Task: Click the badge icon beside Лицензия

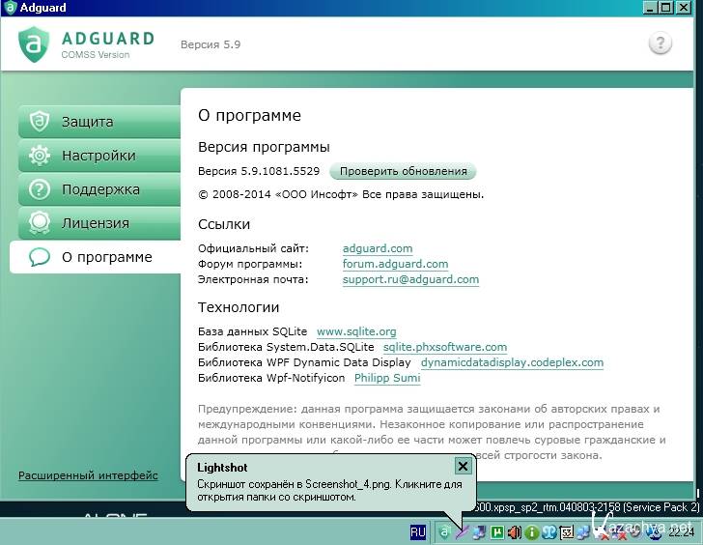Action: pyautogui.click(x=39, y=223)
